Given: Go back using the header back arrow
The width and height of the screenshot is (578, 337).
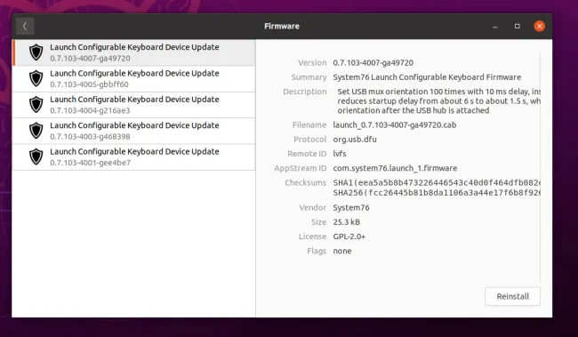Looking at the screenshot, I should (25, 26).
